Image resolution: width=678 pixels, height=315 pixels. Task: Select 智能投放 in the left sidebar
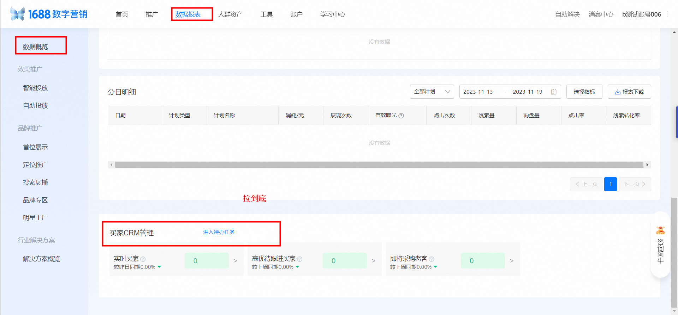[35, 88]
